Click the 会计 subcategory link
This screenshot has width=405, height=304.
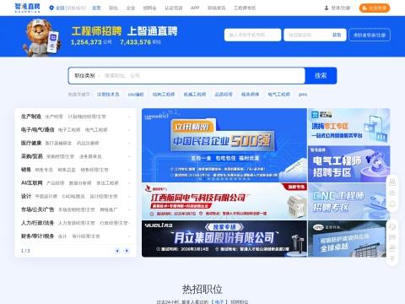coord(62,236)
